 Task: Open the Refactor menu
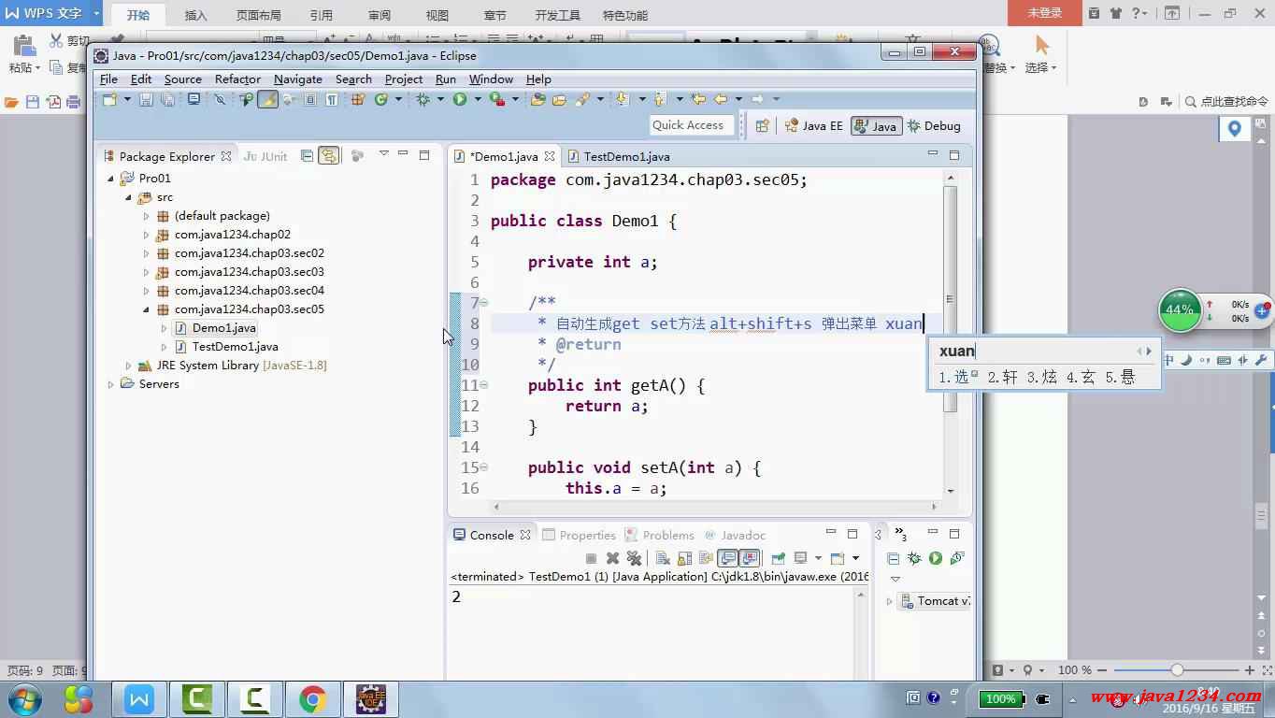(237, 79)
